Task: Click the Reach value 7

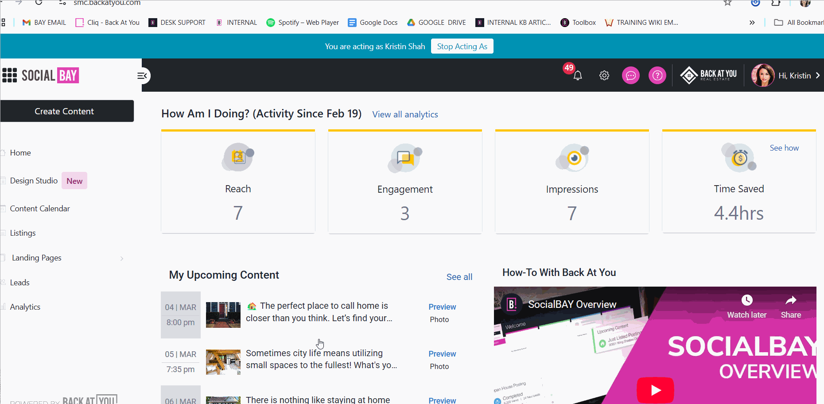Action: (238, 213)
